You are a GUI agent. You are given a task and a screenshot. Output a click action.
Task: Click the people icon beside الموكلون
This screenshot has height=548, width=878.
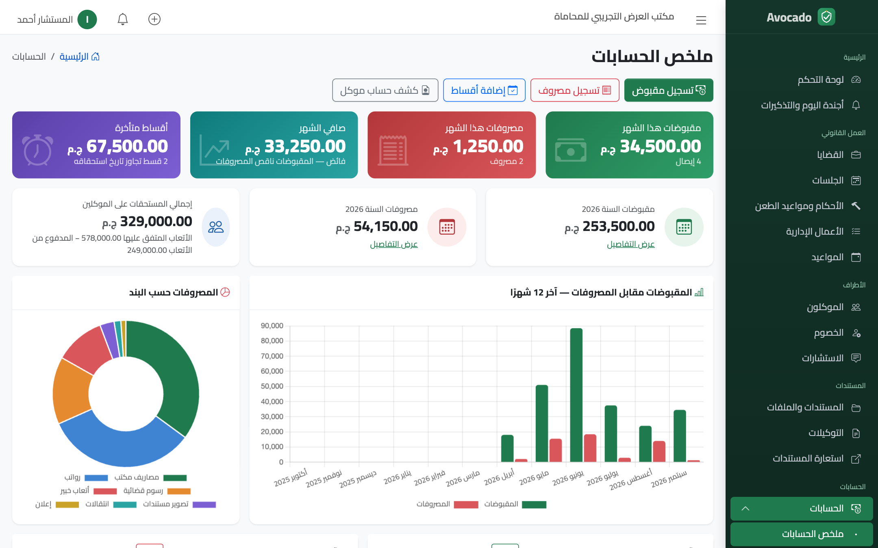coord(856,307)
